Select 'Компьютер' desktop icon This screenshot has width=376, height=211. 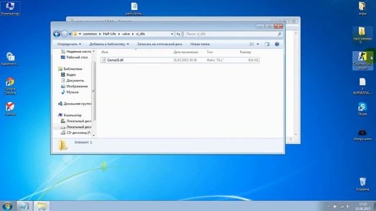coord(10,9)
